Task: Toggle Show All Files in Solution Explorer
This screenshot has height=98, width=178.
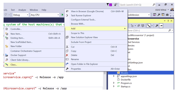Action: (x=143, y=26)
